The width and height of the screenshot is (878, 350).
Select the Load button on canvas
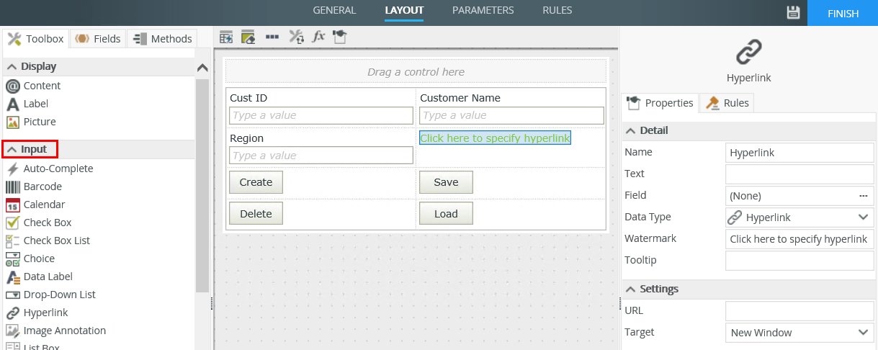click(x=446, y=213)
